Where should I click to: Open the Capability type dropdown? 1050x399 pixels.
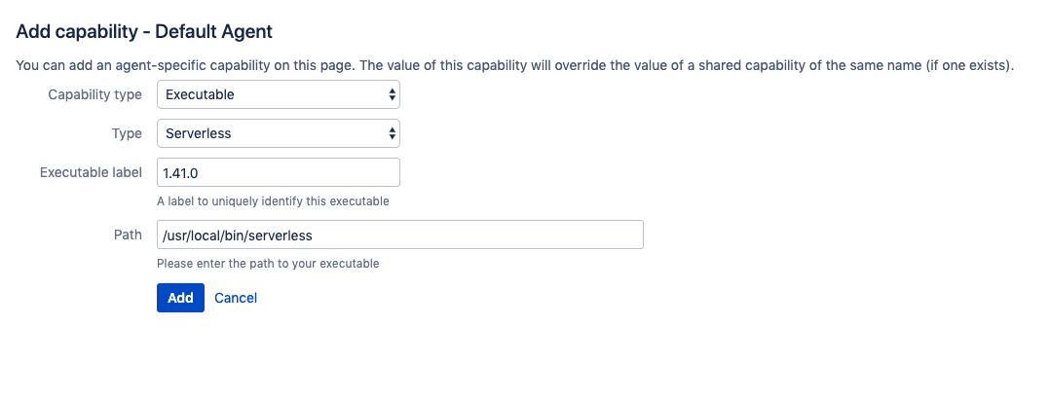[x=278, y=94]
